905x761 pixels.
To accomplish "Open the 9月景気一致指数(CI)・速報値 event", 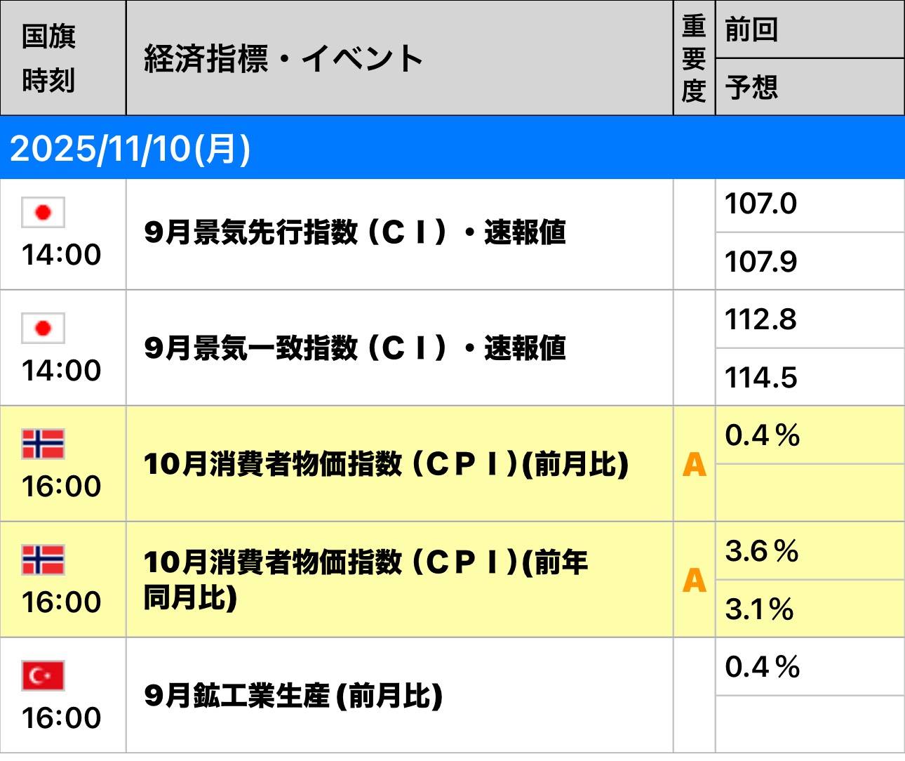I will (x=354, y=348).
